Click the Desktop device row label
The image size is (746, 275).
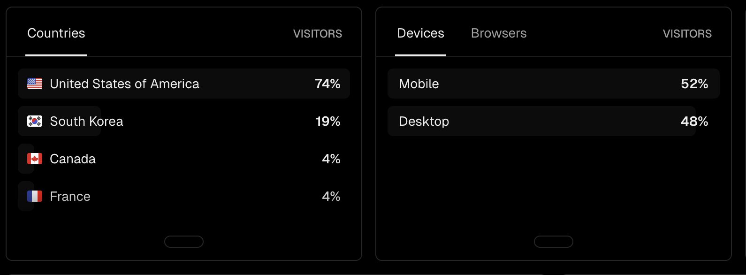pyautogui.click(x=424, y=121)
